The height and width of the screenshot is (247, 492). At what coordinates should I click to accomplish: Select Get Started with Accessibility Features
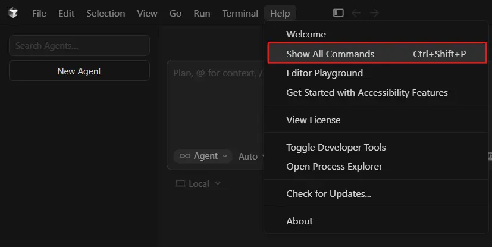366,92
